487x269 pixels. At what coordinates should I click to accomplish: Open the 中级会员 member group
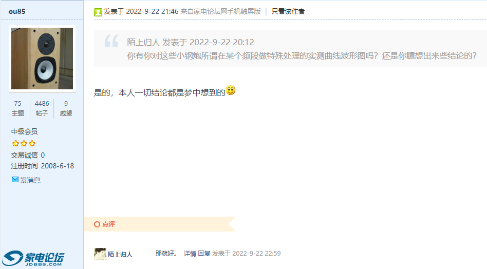point(24,131)
